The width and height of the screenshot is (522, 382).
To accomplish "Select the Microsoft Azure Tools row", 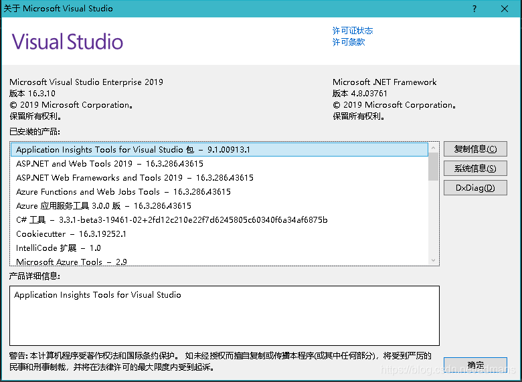I will point(220,261).
